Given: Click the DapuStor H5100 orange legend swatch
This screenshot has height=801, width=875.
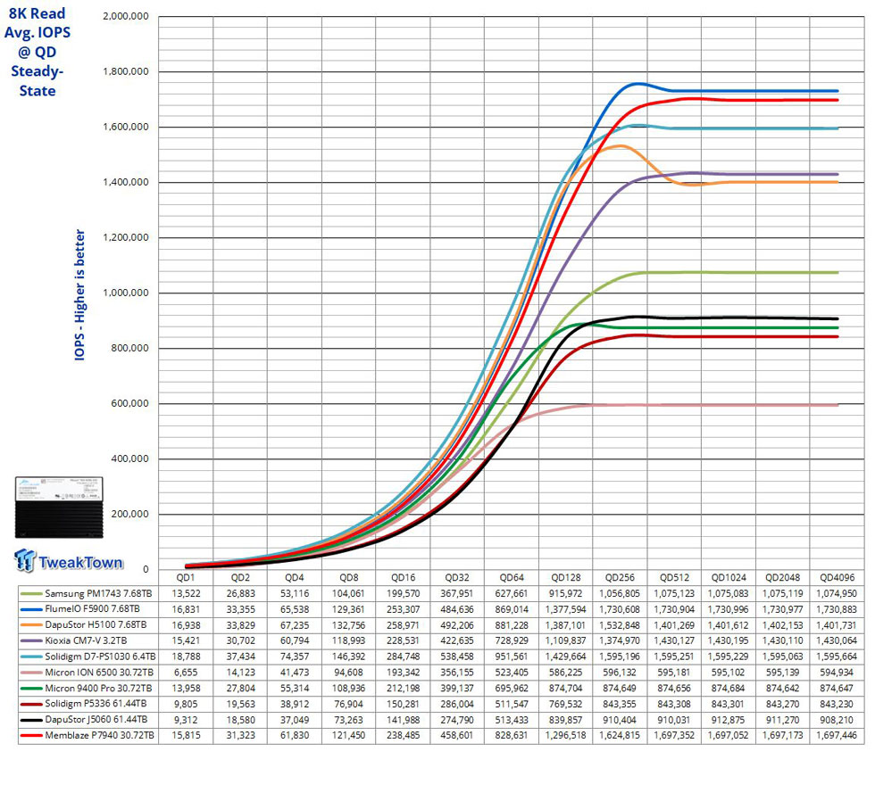Looking at the screenshot, I should 31,625.
